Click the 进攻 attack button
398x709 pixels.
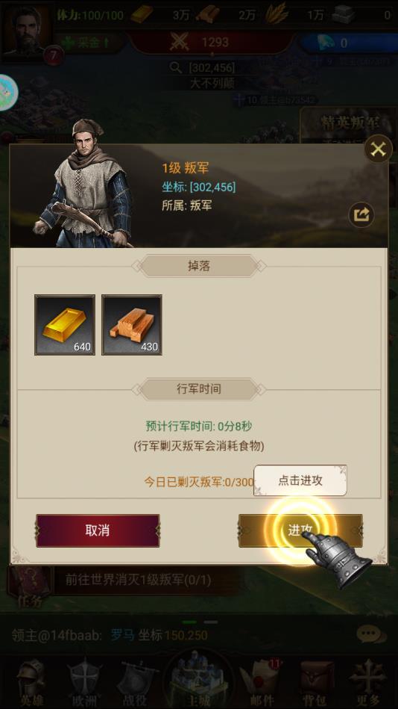point(300,530)
